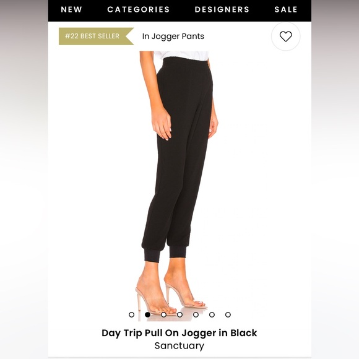The height and width of the screenshot is (359, 359).
Task: Open the NEW menu
Action: pos(71,10)
